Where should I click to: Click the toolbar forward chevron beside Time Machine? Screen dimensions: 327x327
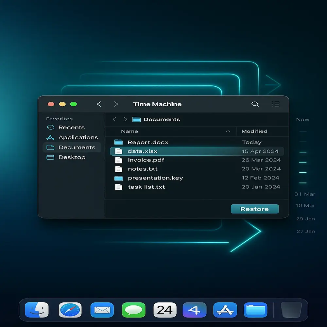pos(116,104)
